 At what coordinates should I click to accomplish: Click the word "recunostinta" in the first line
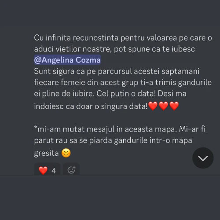click(95, 38)
